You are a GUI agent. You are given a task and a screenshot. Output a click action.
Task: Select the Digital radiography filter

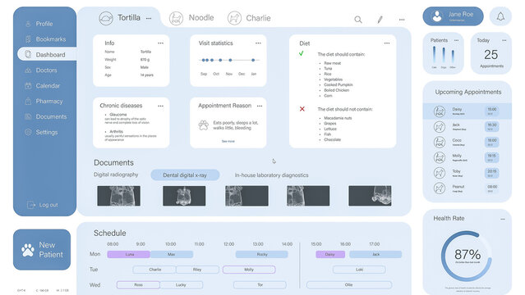[x=116, y=175]
